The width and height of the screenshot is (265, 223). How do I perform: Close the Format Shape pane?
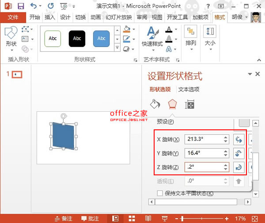(x=257, y=74)
